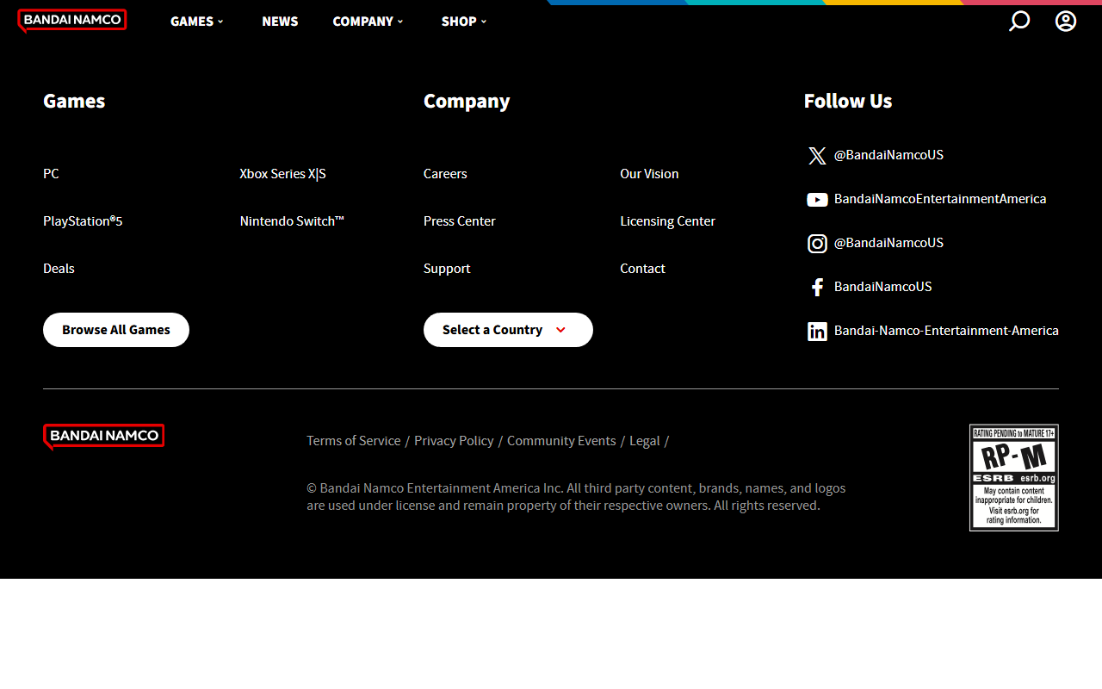The image size is (1102, 689).
Task: Click the Contact link
Action: [x=642, y=269]
